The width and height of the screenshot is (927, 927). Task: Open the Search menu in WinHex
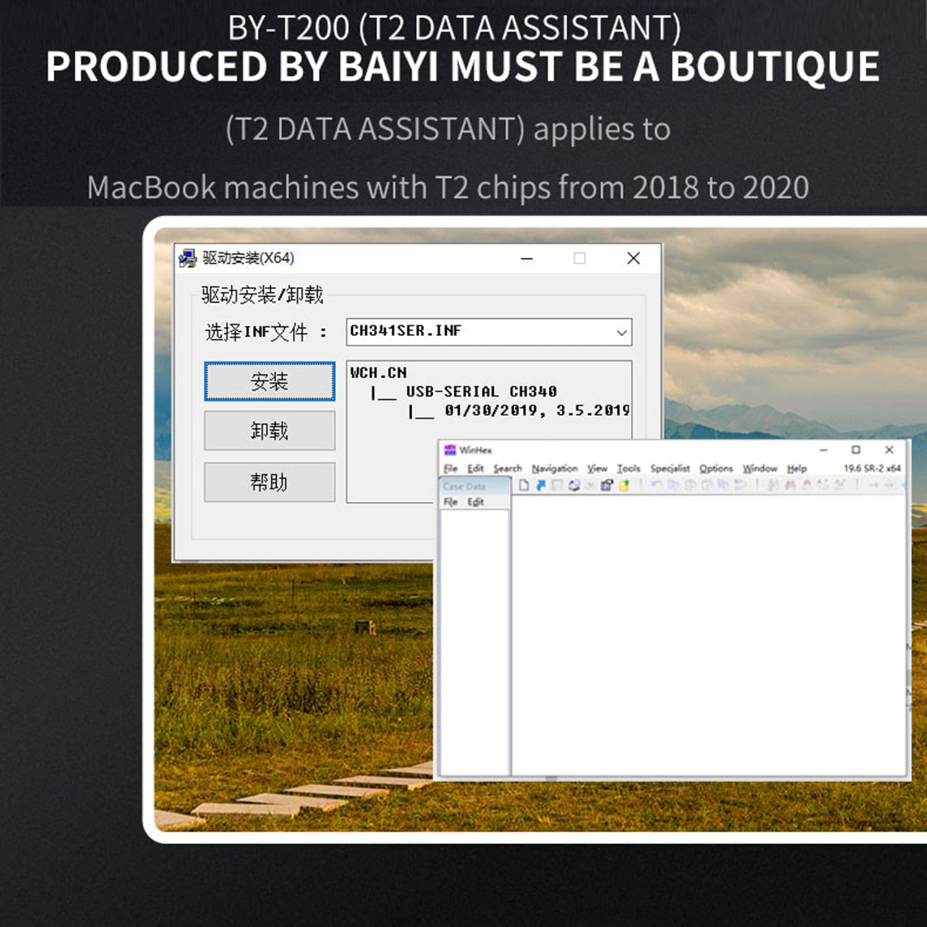pos(507,468)
